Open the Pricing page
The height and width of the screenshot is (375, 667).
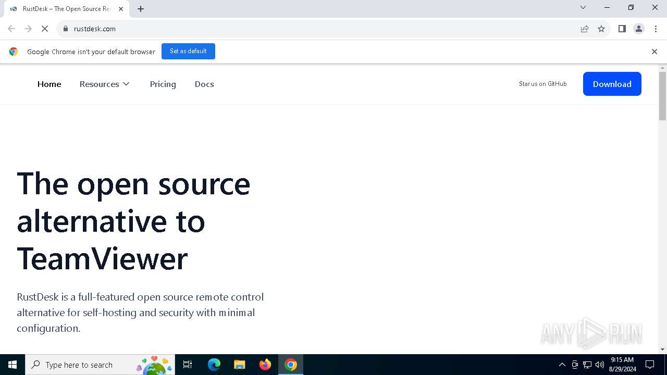pos(163,84)
